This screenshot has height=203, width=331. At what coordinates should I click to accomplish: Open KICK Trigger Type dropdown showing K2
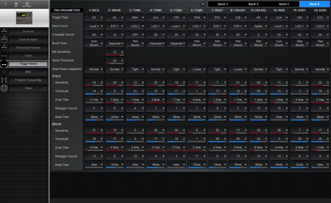click(x=94, y=18)
